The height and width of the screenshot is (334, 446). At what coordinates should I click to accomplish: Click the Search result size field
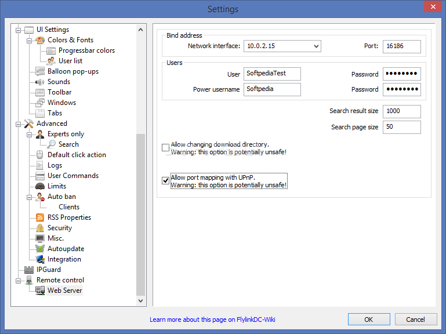[401, 111]
